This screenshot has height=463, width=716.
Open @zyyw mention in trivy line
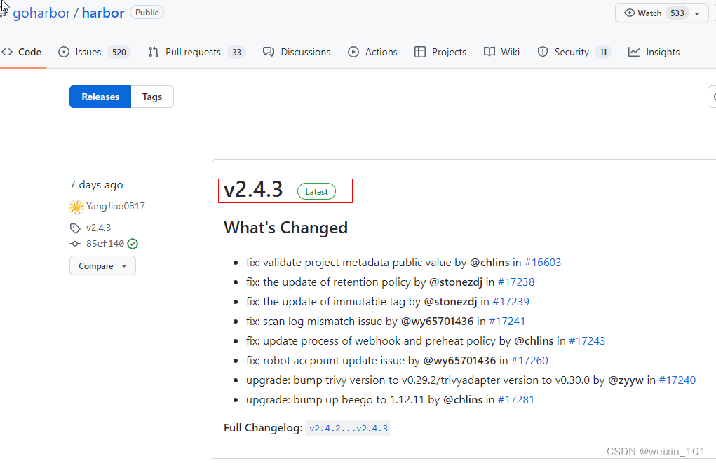[x=626, y=380]
